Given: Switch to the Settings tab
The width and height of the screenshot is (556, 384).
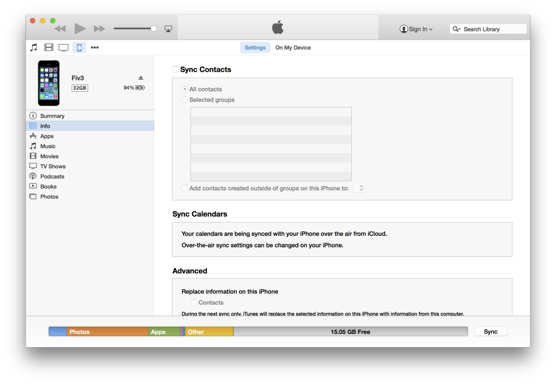Looking at the screenshot, I should pos(255,47).
